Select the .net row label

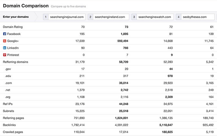(7, 90)
